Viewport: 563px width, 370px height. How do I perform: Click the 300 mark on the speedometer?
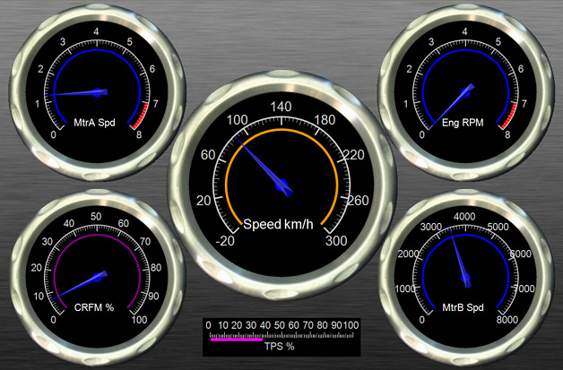pyautogui.click(x=336, y=240)
